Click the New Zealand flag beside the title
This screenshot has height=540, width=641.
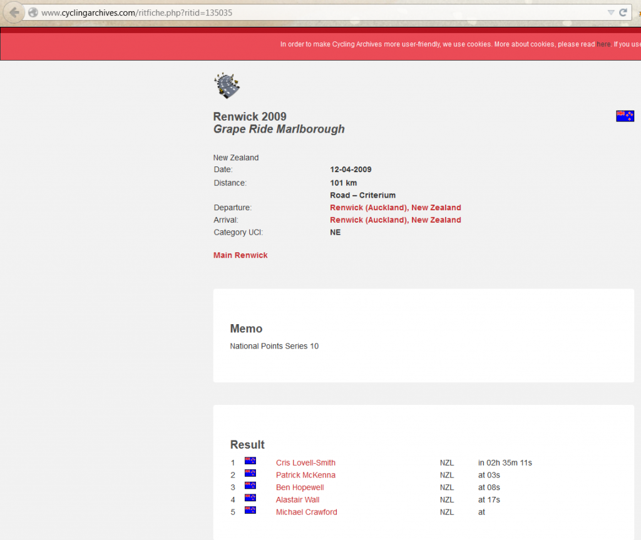click(625, 116)
